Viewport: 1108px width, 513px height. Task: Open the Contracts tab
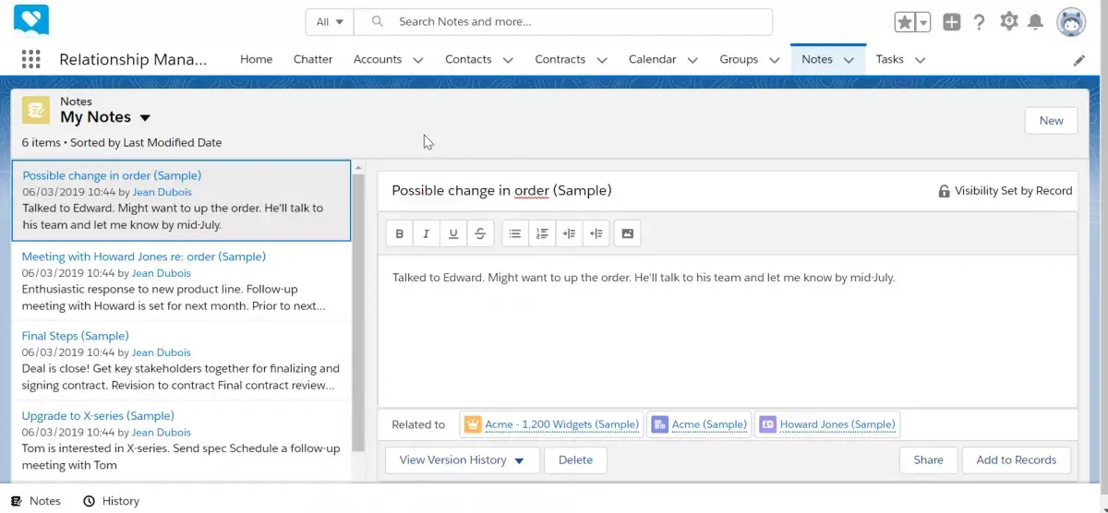click(x=560, y=59)
